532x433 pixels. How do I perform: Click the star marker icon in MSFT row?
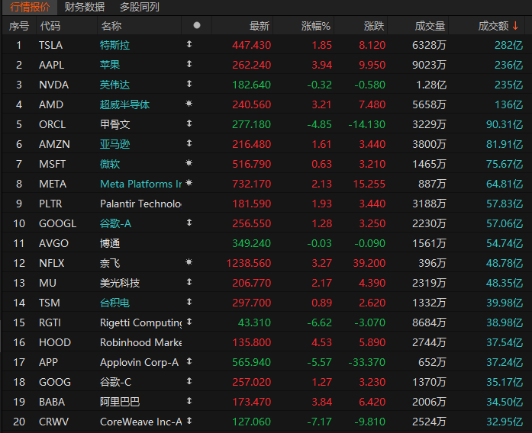pos(189,163)
